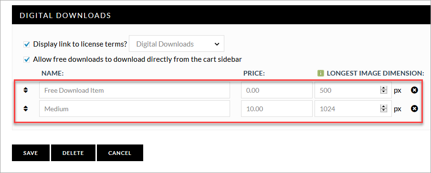431x173 pixels.
Task: Click the Save button
Action: pos(31,153)
